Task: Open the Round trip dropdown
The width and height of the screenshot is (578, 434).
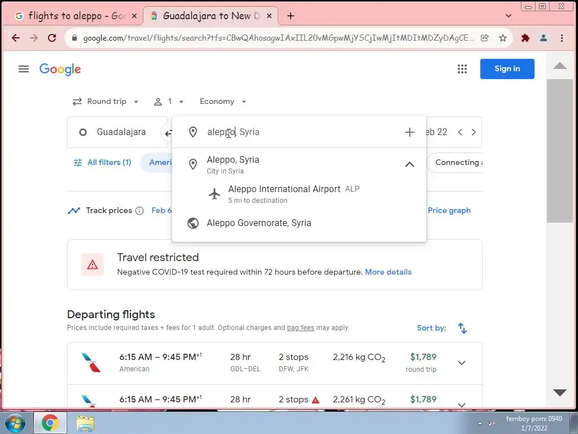Action: 106,102
